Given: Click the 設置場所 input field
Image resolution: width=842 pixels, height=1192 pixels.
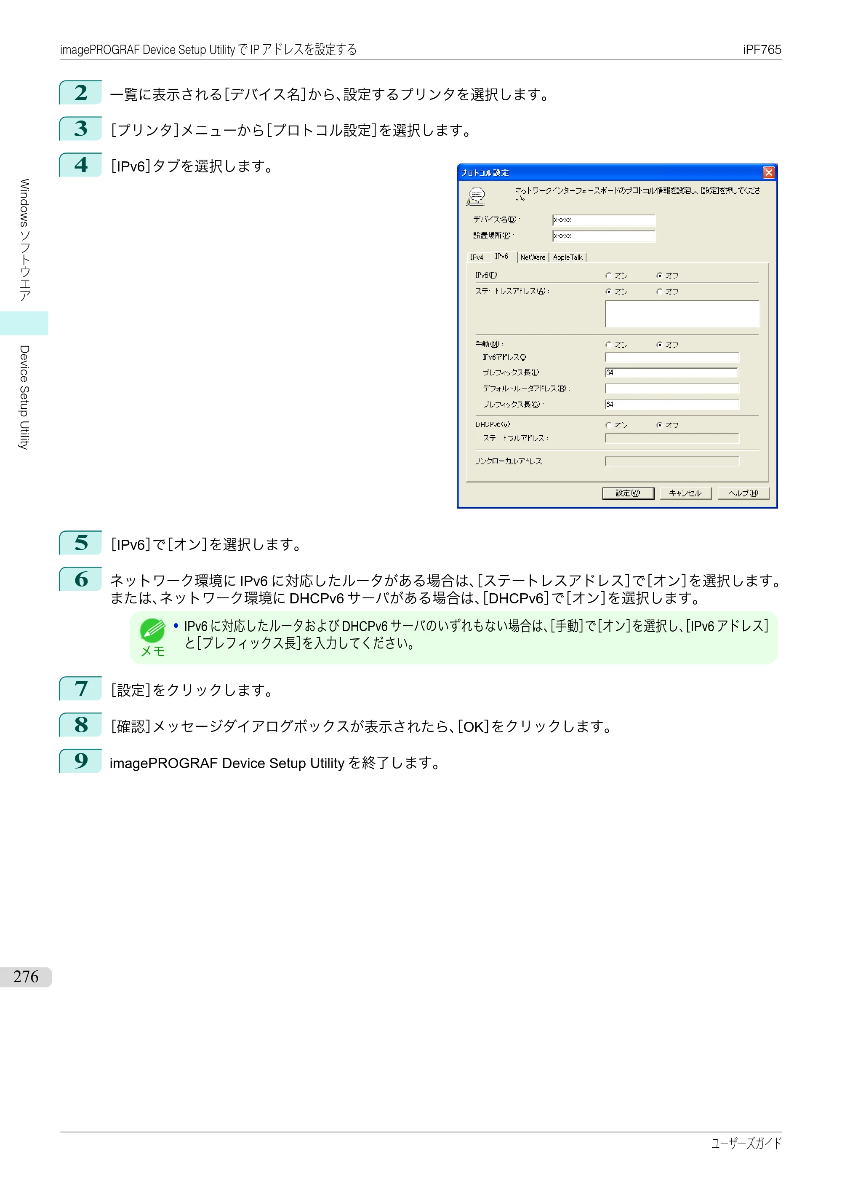Looking at the screenshot, I should [604, 236].
